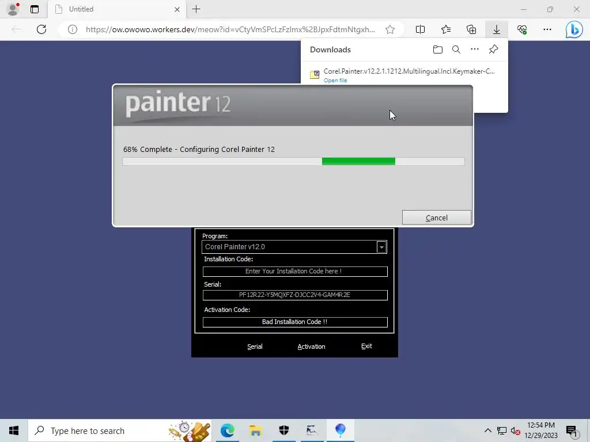Open File Explorer from taskbar
590x442 pixels.
click(255, 430)
